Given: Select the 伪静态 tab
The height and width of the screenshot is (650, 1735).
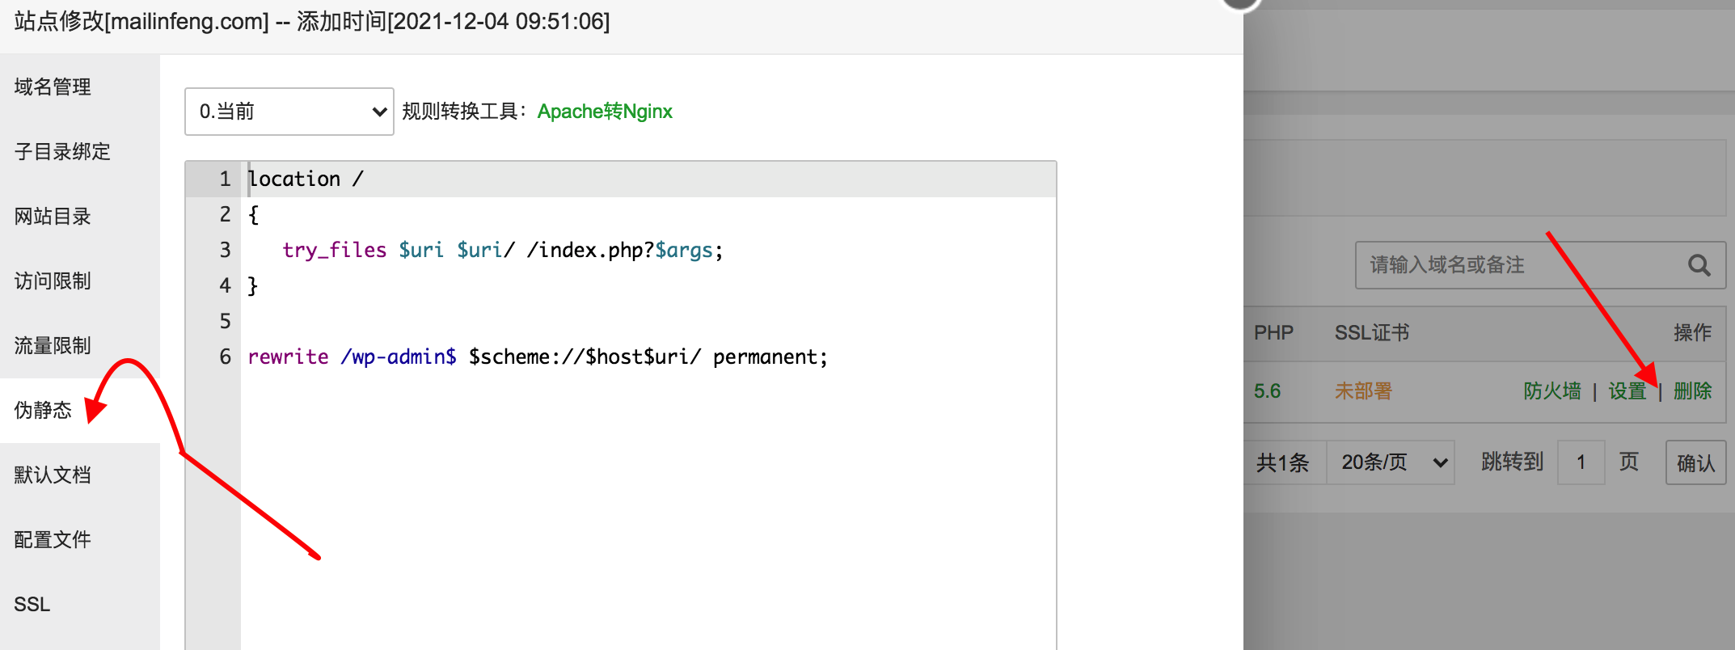Looking at the screenshot, I should coord(43,410).
